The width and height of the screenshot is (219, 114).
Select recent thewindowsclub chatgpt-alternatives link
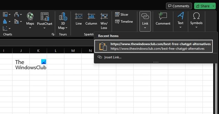click(154, 46)
